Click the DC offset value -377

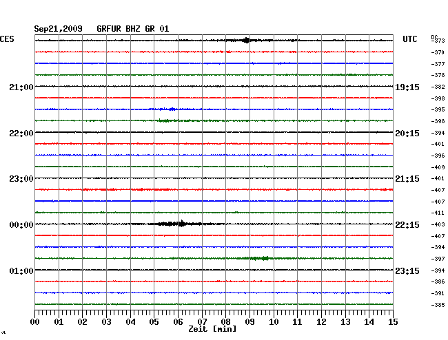pos(438,64)
